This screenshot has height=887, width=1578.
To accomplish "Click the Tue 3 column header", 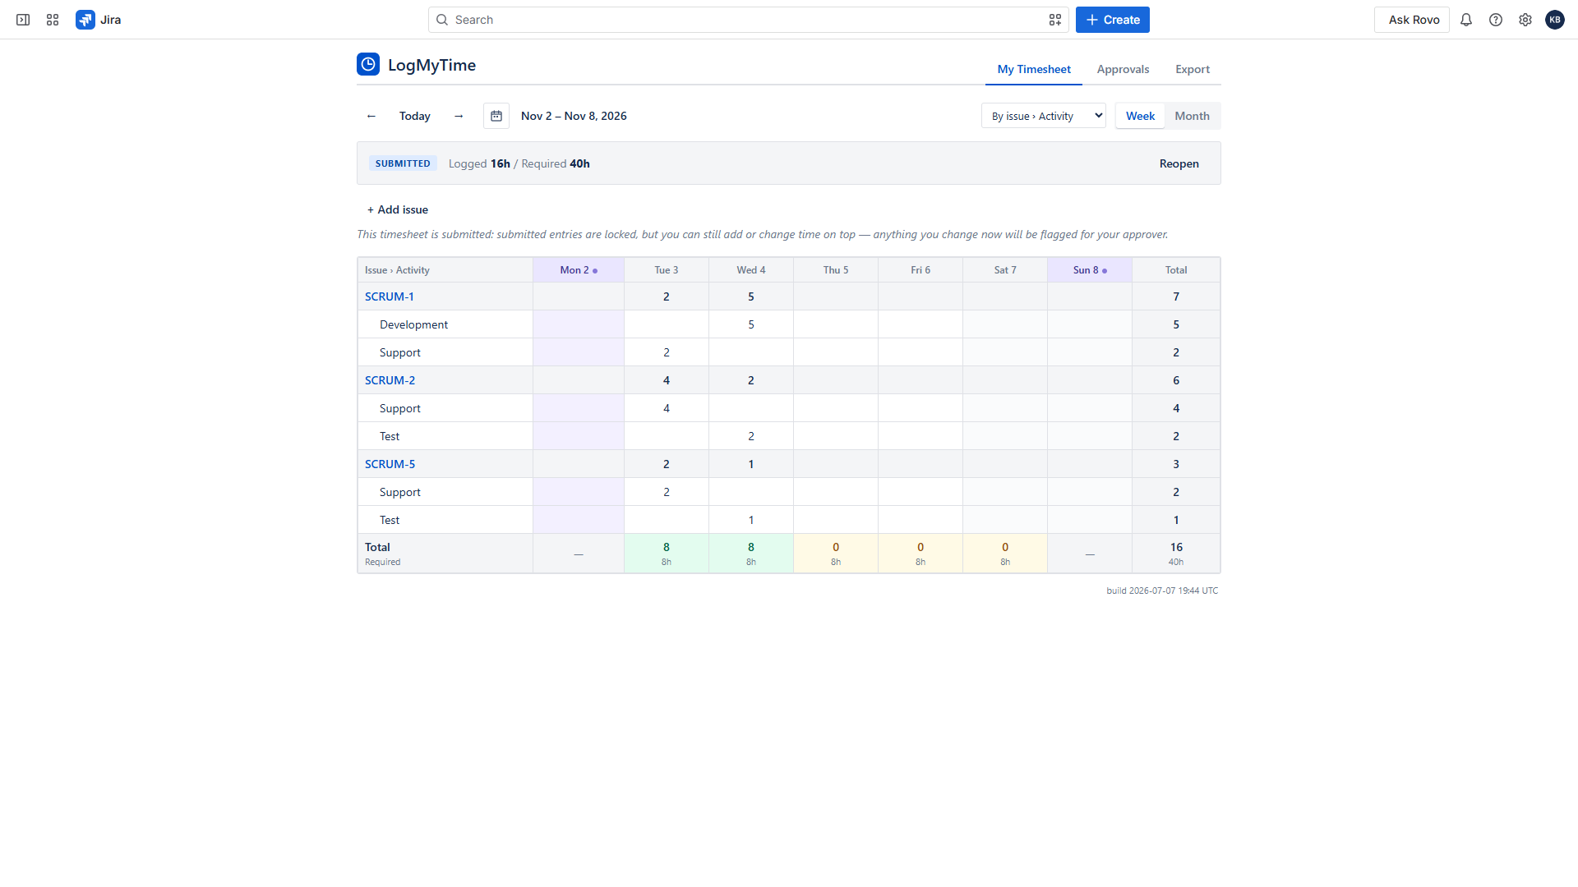I will pyautogui.click(x=667, y=270).
